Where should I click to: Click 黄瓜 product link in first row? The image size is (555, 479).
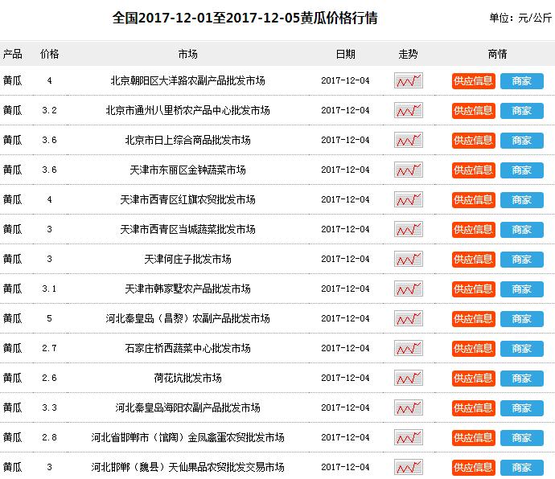(12, 81)
